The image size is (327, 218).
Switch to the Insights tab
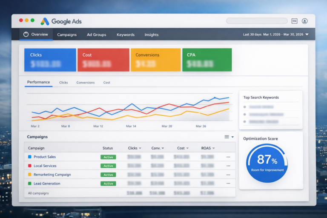152,34
